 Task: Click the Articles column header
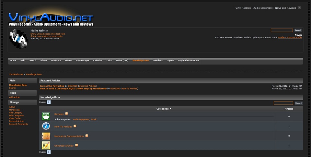click(x=289, y=109)
